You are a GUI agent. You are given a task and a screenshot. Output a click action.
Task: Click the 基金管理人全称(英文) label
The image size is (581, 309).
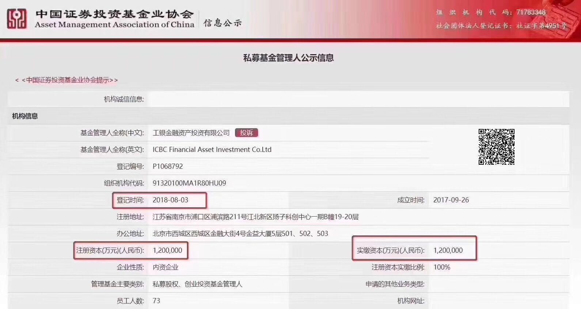pos(112,149)
